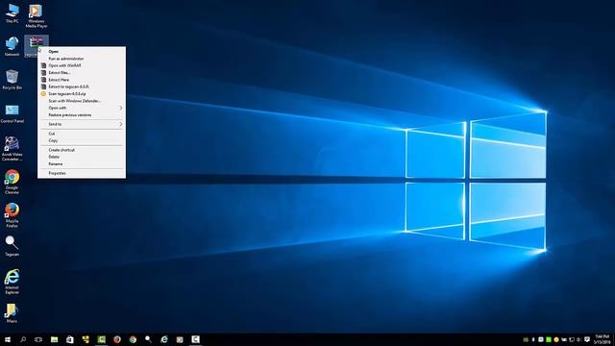This screenshot has width=615, height=346.
Task: Choose Create shortcut
Action: (x=82, y=150)
